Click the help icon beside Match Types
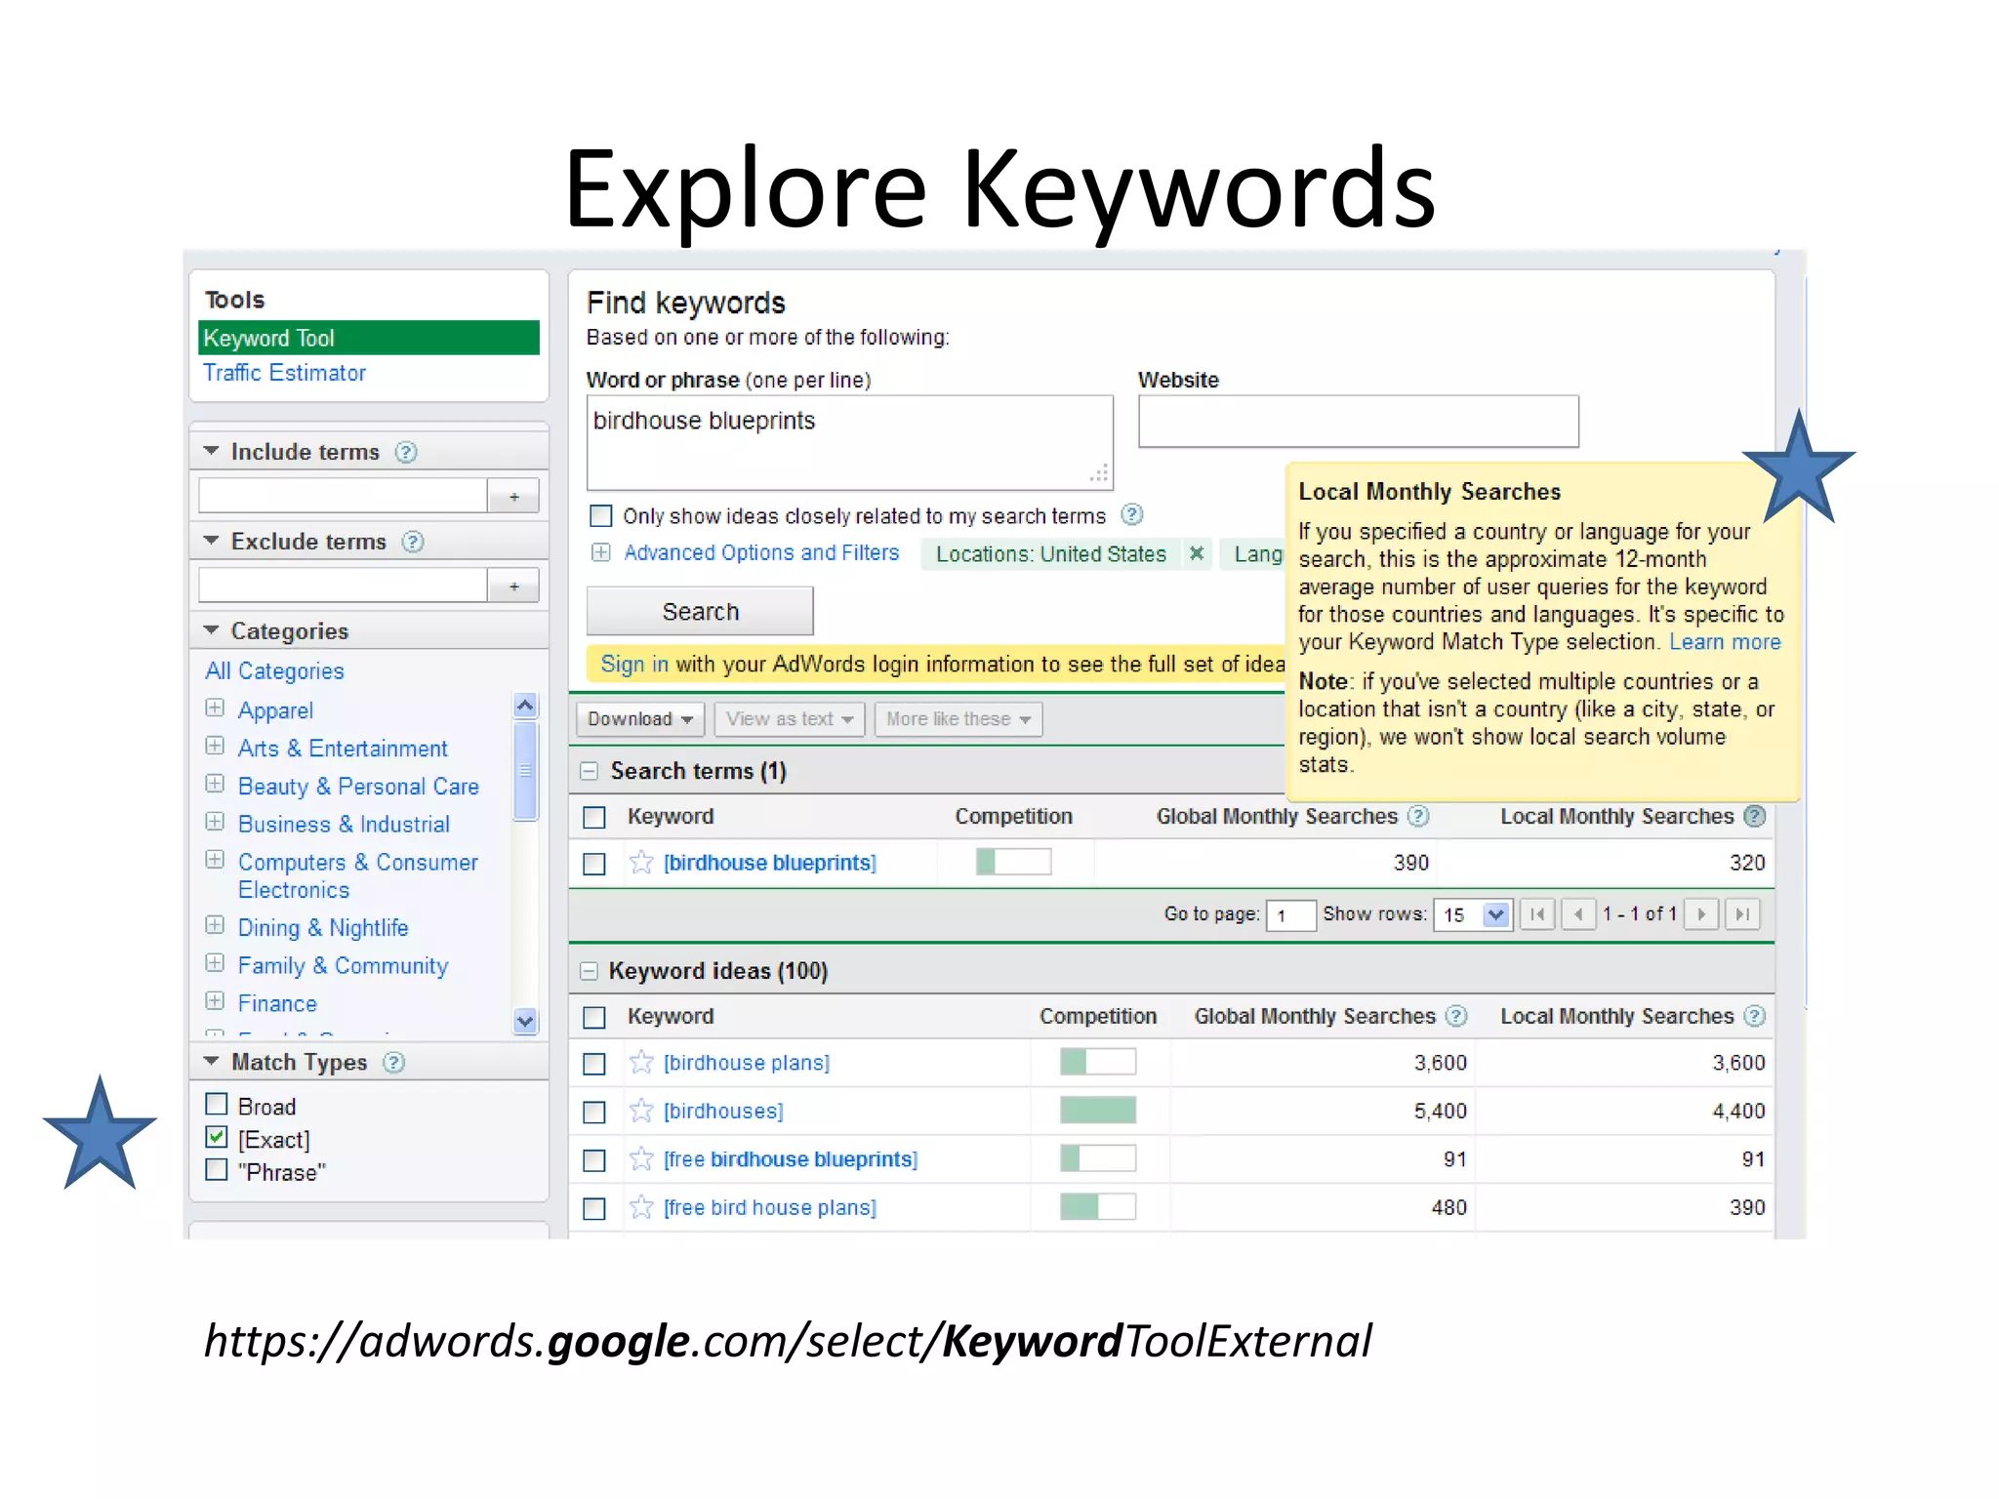 point(393,1063)
